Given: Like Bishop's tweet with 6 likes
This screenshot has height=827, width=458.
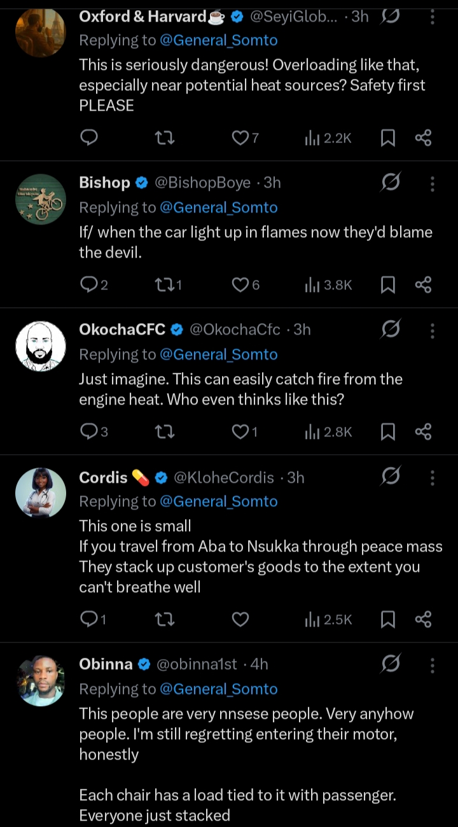Looking at the screenshot, I should [240, 285].
